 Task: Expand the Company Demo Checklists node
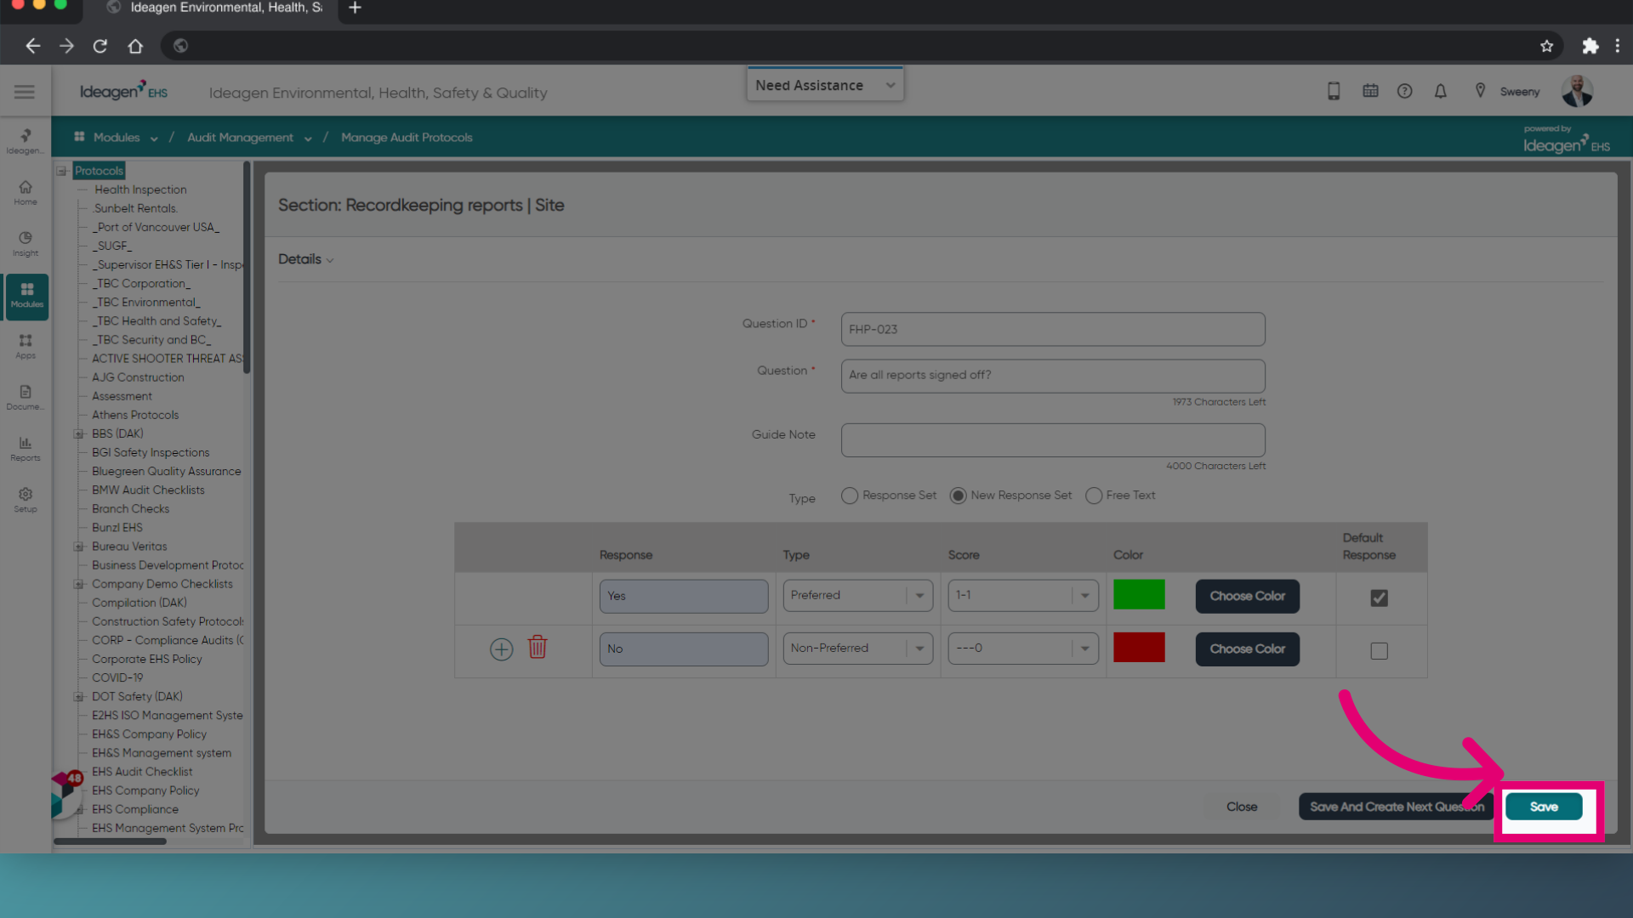point(78,584)
